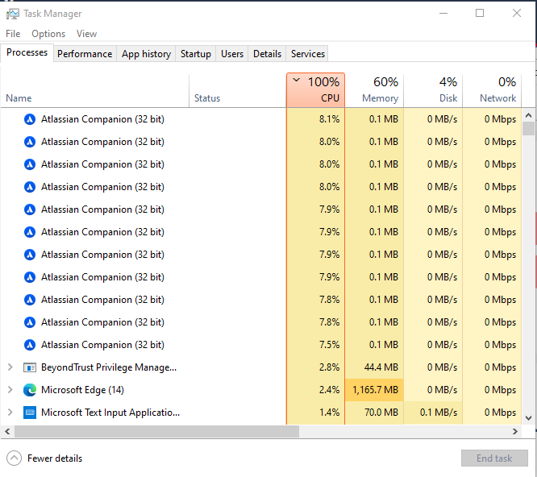Click the 1.4% CPU value cell

[315, 413]
